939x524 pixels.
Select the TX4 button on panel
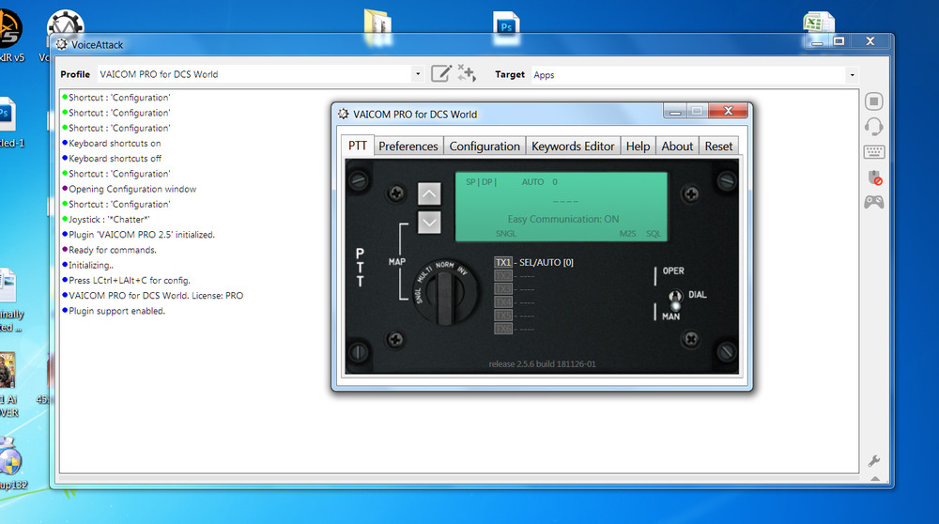[x=503, y=301]
